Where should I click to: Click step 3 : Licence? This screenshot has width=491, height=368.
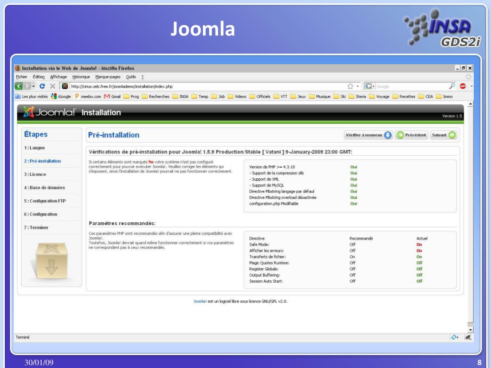pos(35,174)
